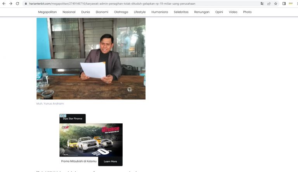
Task: Open the Olahraga section
Action: 121,12
